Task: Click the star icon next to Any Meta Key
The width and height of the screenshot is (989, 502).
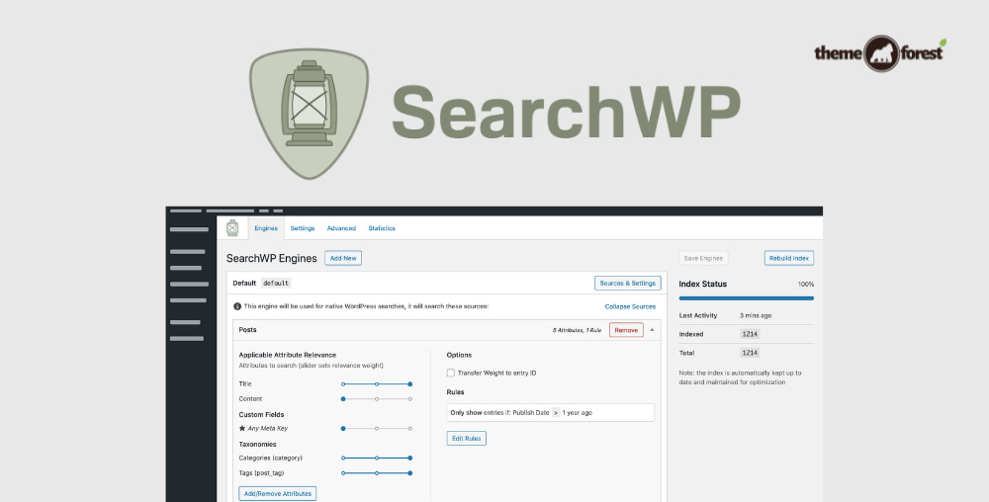Action: pyautogui.click(x=242, y=428)
